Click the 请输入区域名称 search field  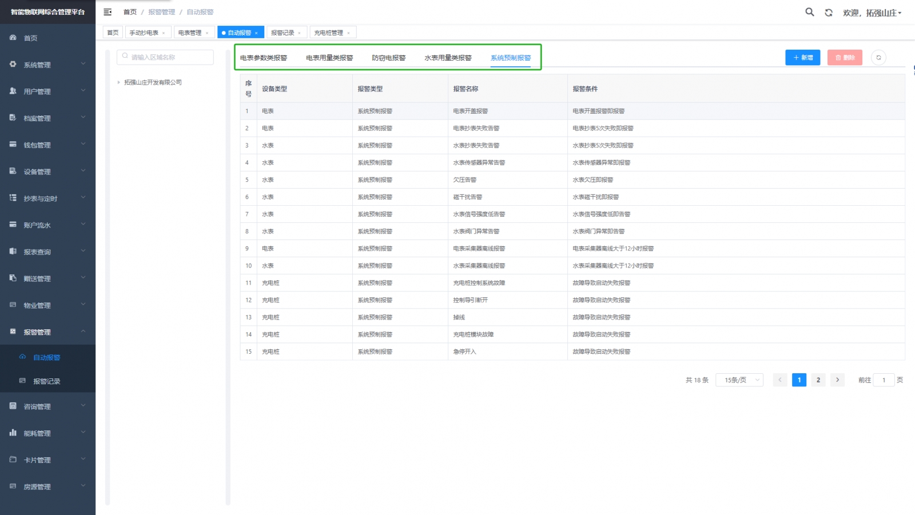(x=166, y=57)
